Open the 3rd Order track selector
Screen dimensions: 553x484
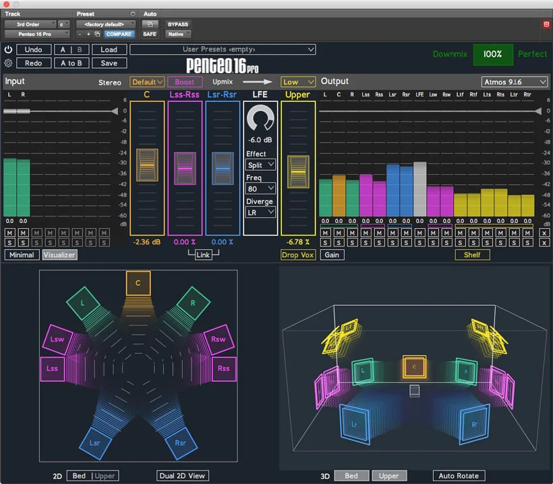click(x=30, y=24)
